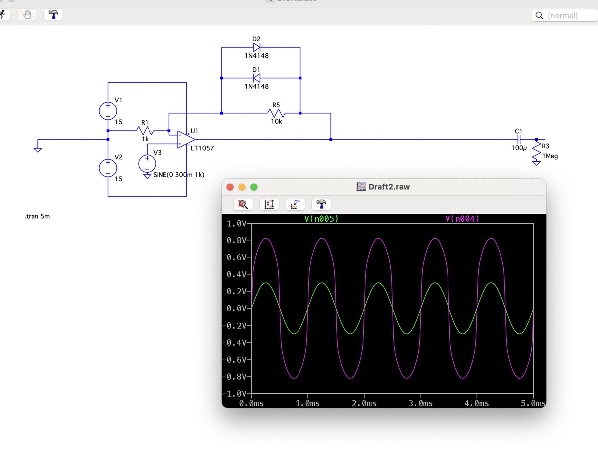The image size is (598, 468).
Task: Click the ground symbol left of V1 and V2
Action: coord(38,149)
